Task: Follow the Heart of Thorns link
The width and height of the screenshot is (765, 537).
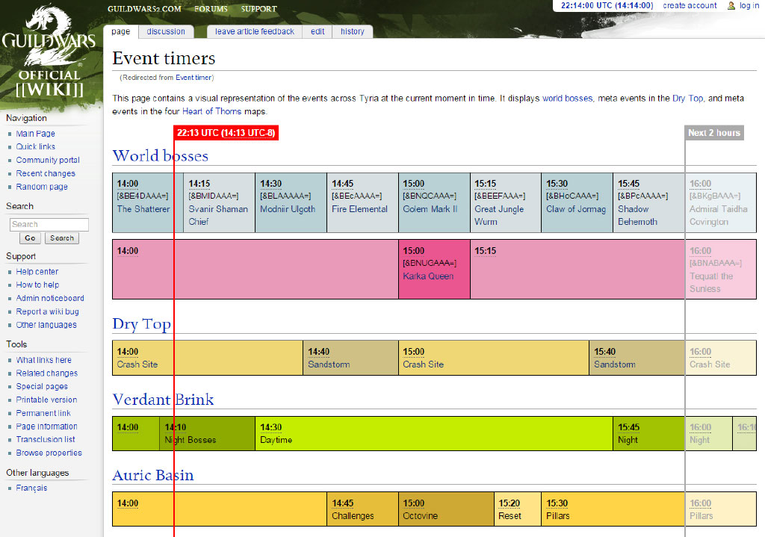Action: click(211, 111)
